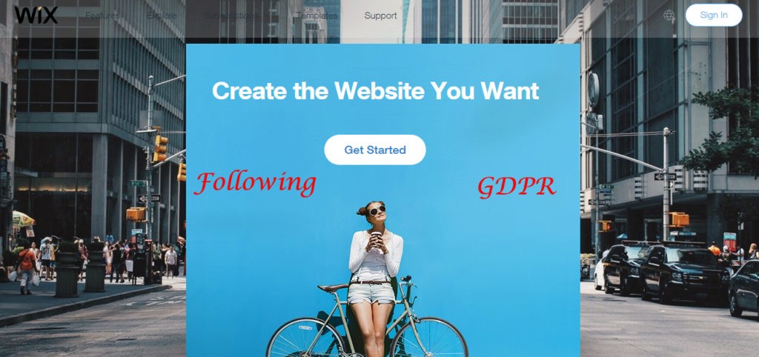This screenshot has height=357, width=759.
Task: Open the Support page
Action: pyautogui.click(x=380, y=16)
